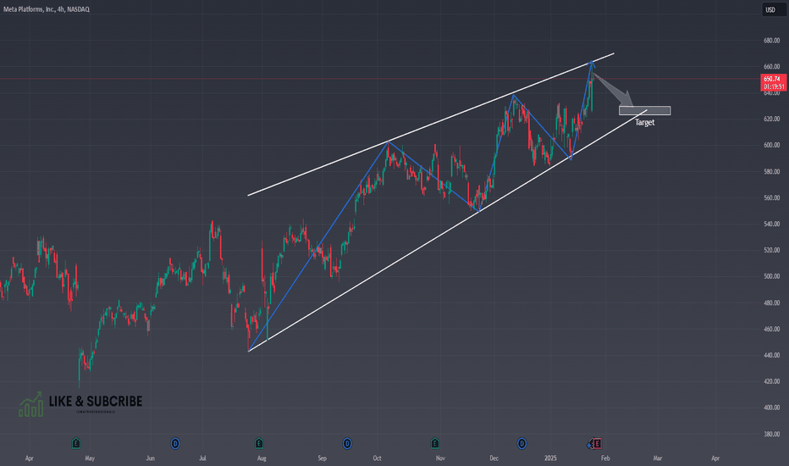This screenshot has height=466, width=789.
Task: Click the 500.00 price axis label
Action: coord(771,276)
